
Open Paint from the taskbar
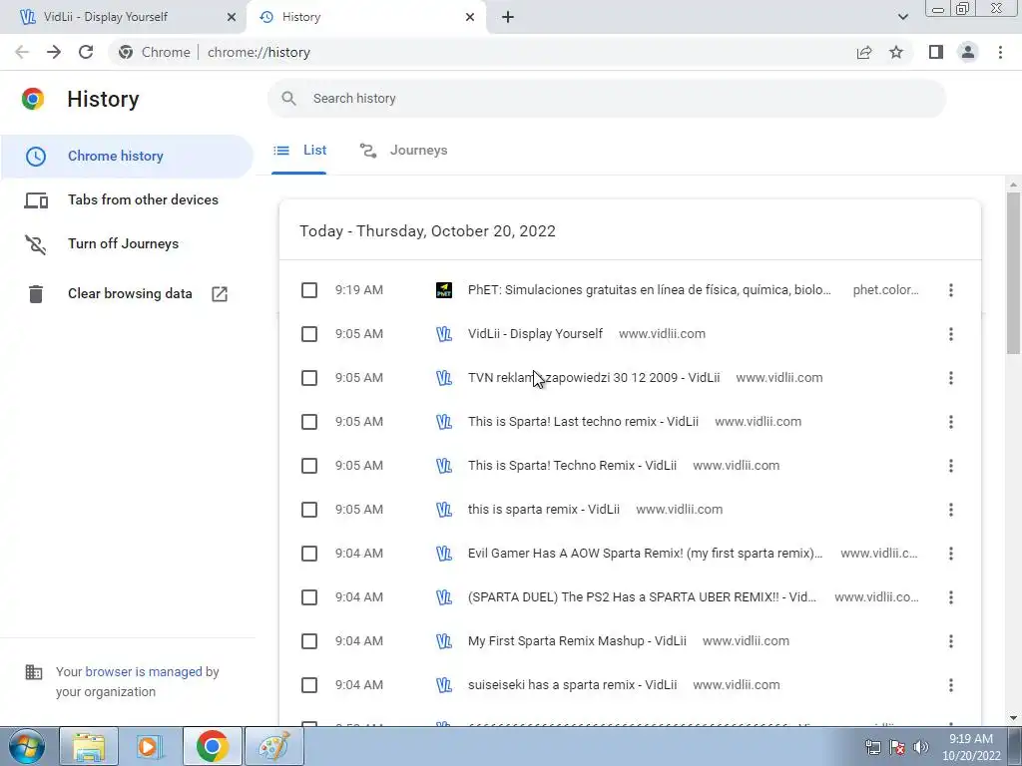274,746
